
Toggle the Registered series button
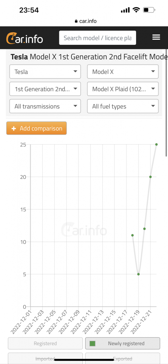(45, 343)
